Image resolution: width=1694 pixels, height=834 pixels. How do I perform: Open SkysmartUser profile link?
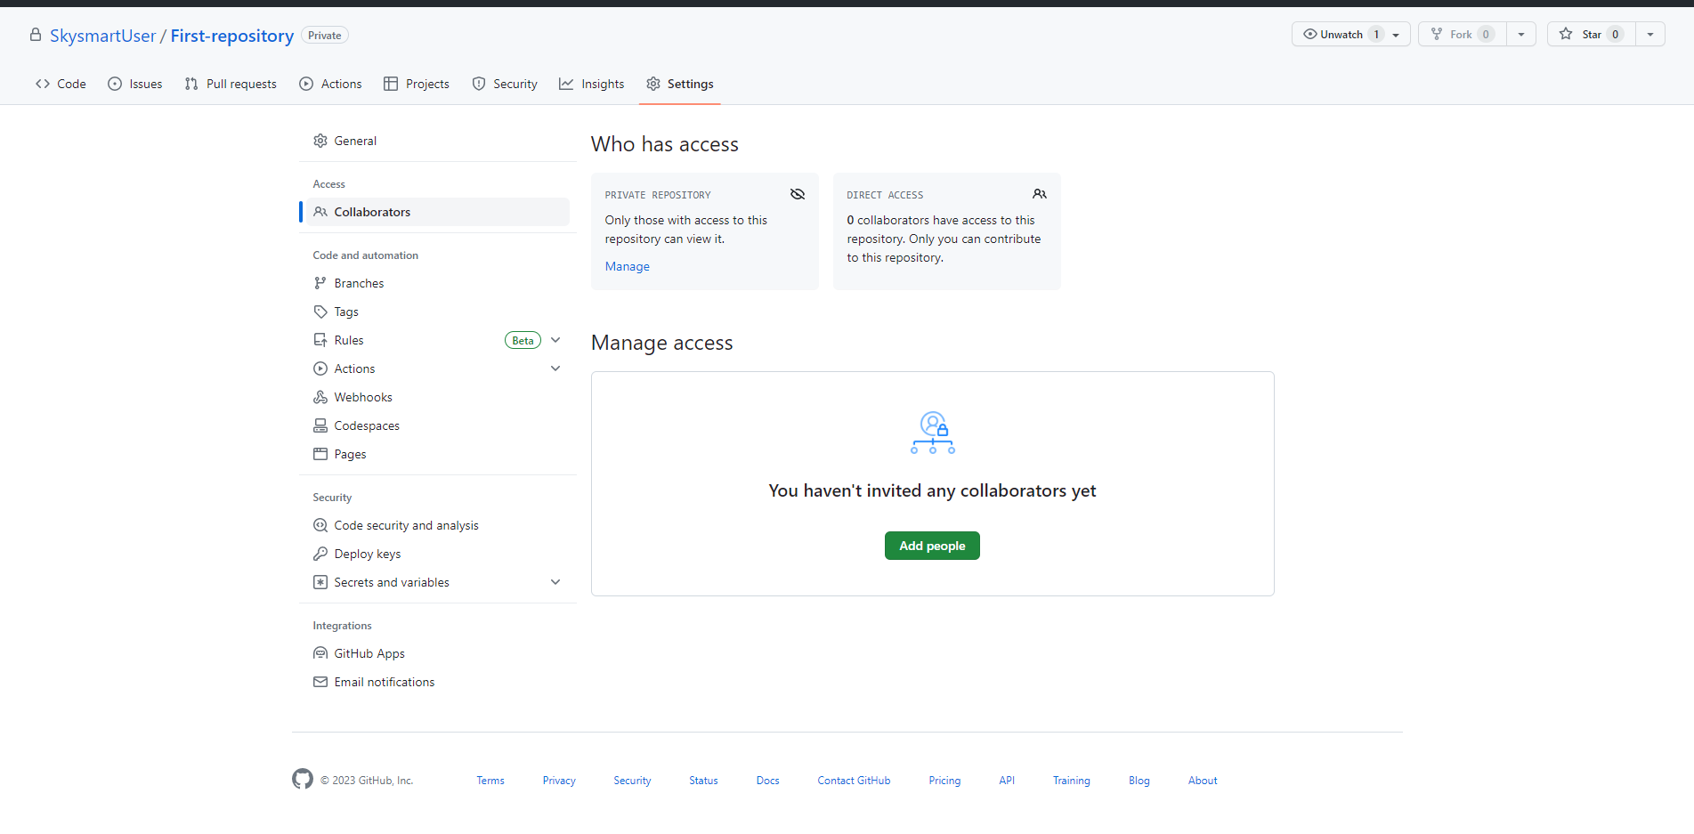click(102, 36)
